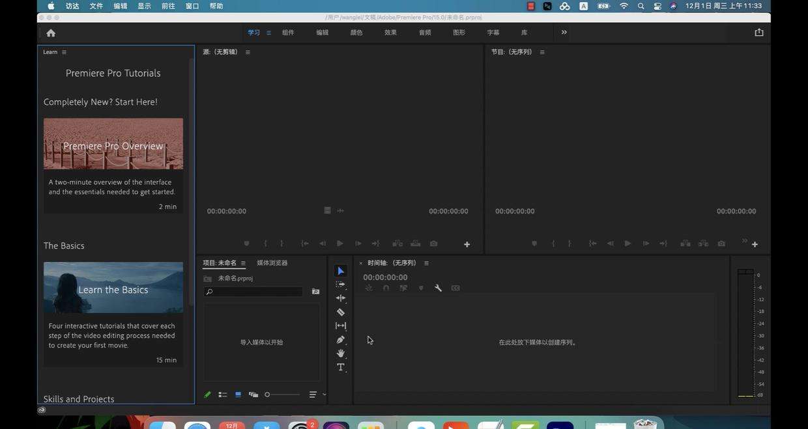
Task: Toggle Linked Selection in the timeline
Action: 403,287
